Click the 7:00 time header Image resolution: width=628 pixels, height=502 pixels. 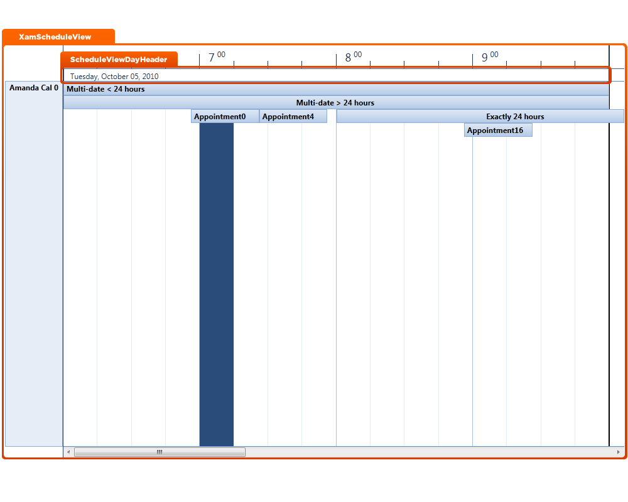(x=217, y=57)
